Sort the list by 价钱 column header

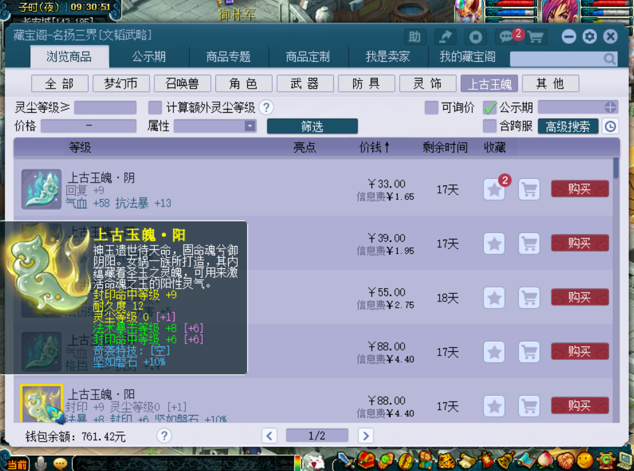click(374, 147)
